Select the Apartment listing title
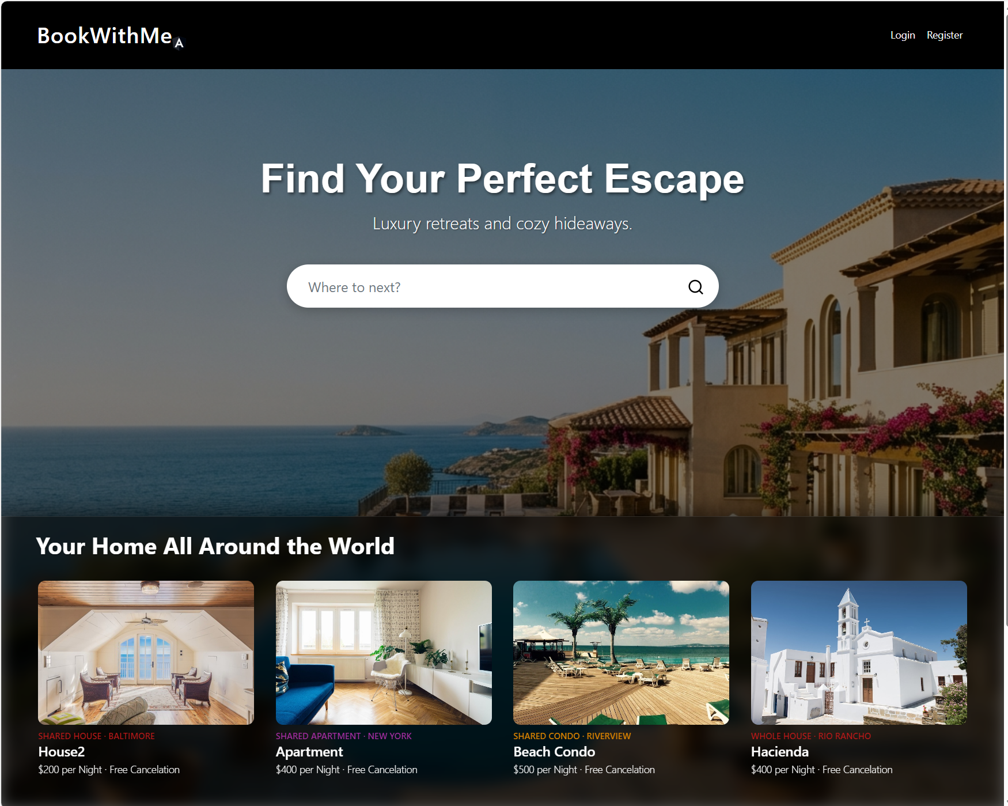1008x806 pixels. click(x=309, y=752)
